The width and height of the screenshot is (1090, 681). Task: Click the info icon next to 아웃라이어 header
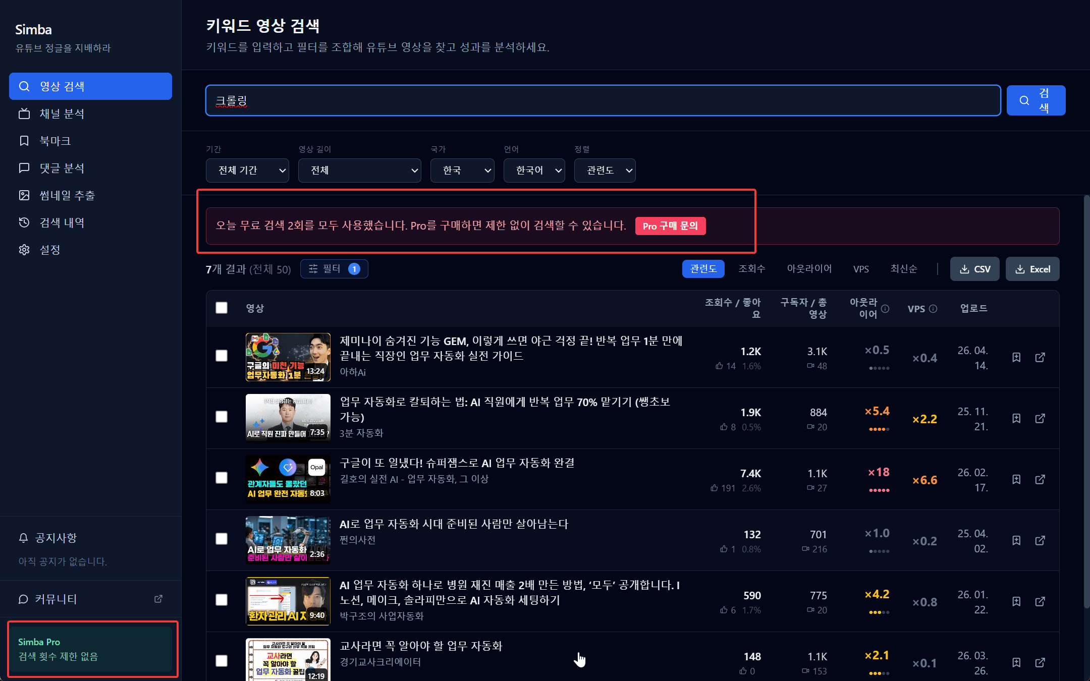[885, 309]
